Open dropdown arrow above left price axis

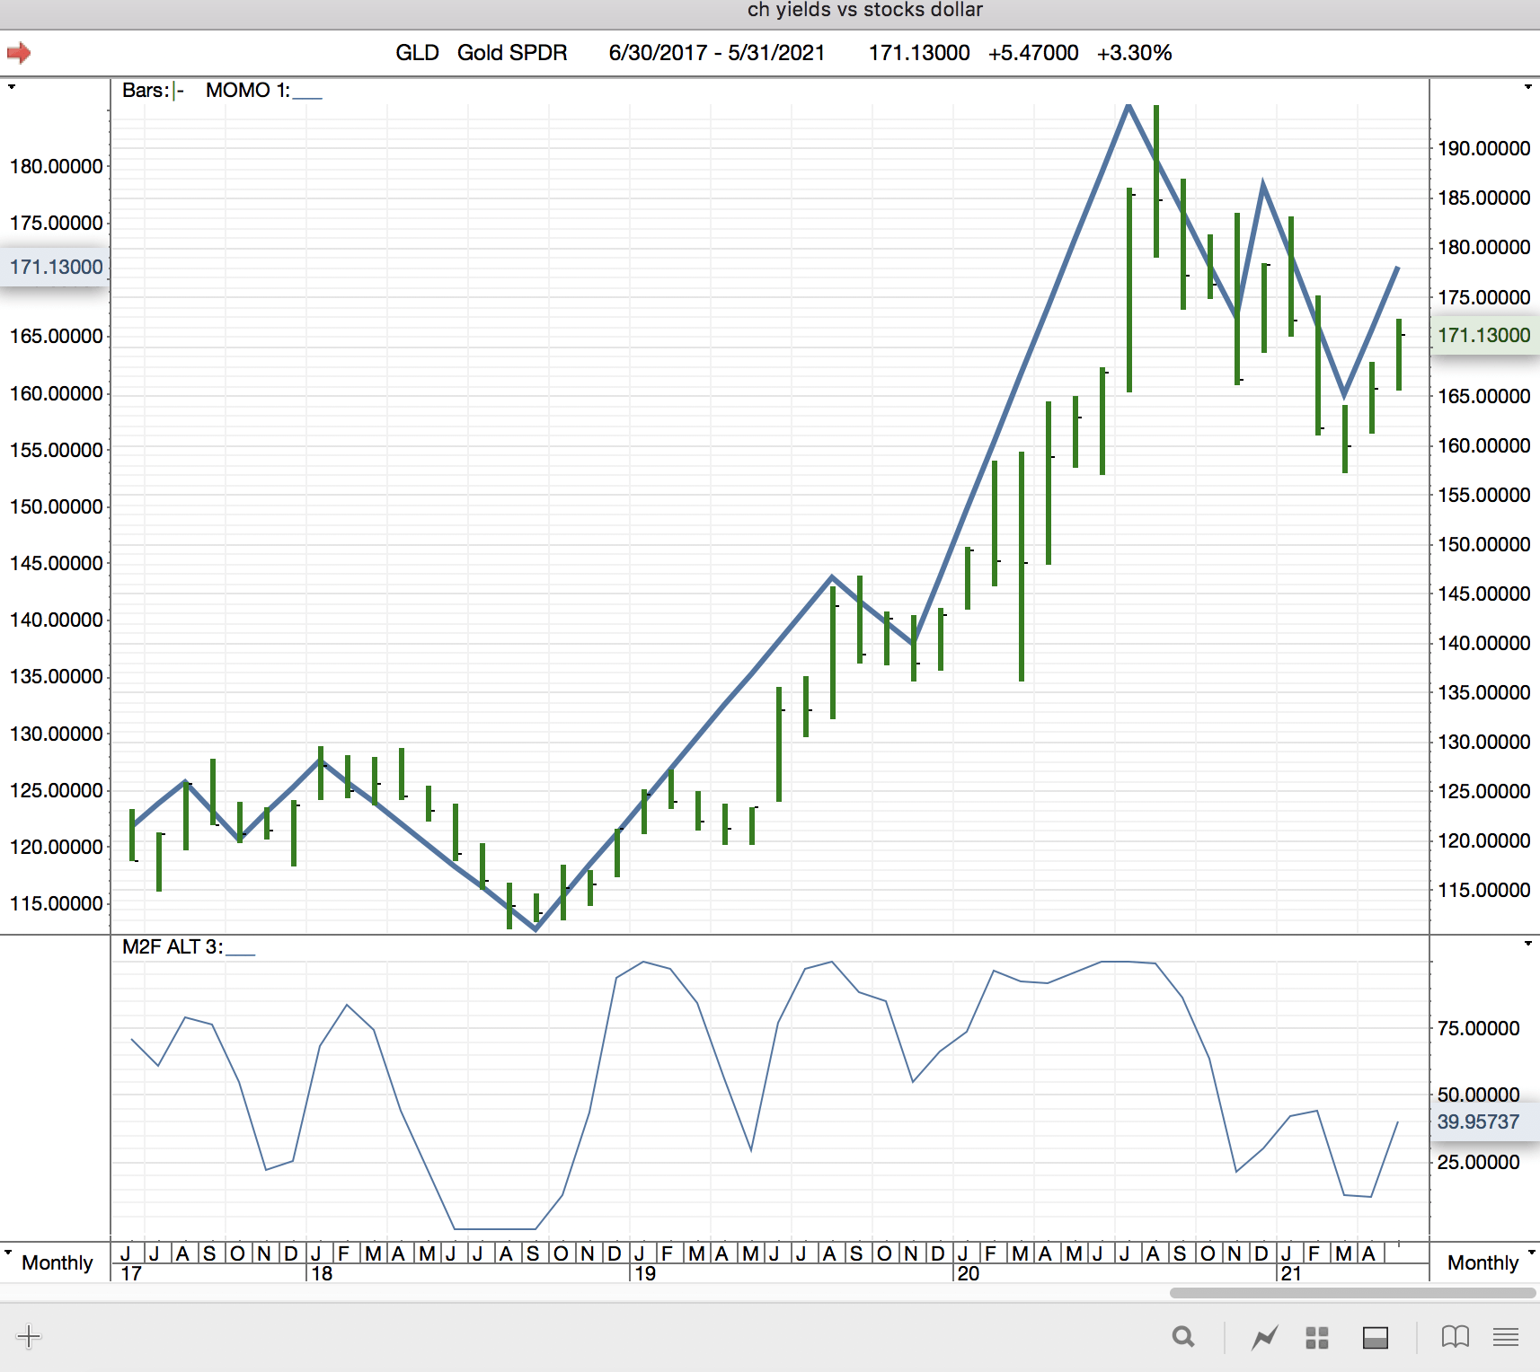coord(12,87)
